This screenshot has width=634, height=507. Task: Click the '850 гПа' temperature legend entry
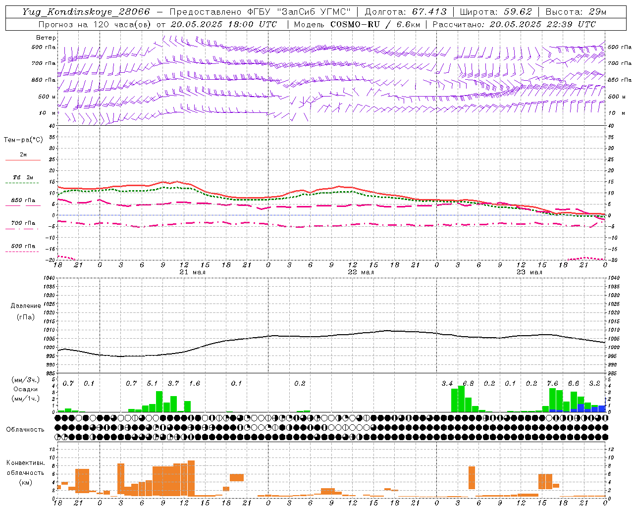pos(23,201)
